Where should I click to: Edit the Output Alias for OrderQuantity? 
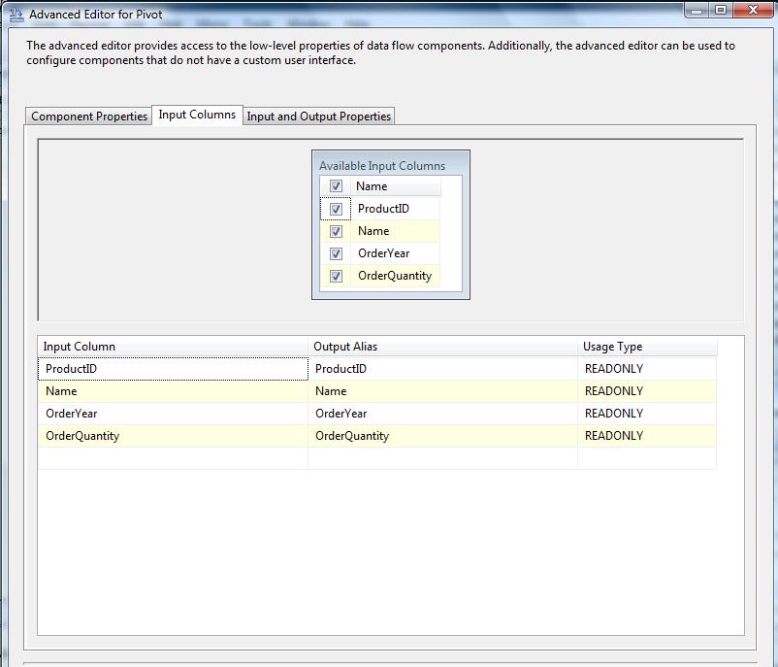coord(441,436)
